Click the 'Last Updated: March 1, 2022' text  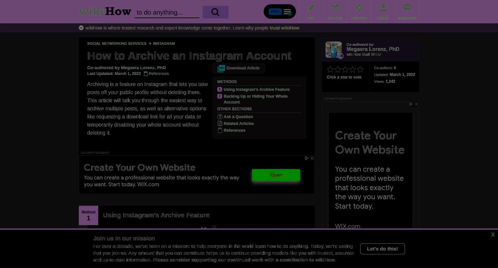[114, 74]
